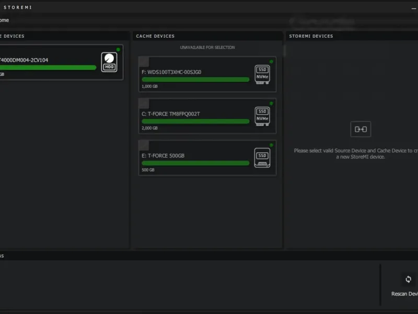This screenshot has width=418, height=314.
Task: Click the green status dot on C: T-FORCE card
Action: point(271,103)
